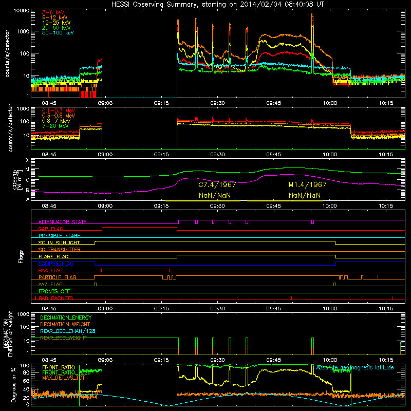Click the vertical Flags axis label

[21, 256]
